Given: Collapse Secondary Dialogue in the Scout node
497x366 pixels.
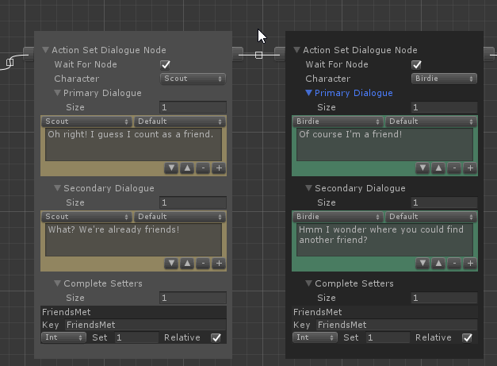Looking at the screenshot, I should click(x=57, y=188).
